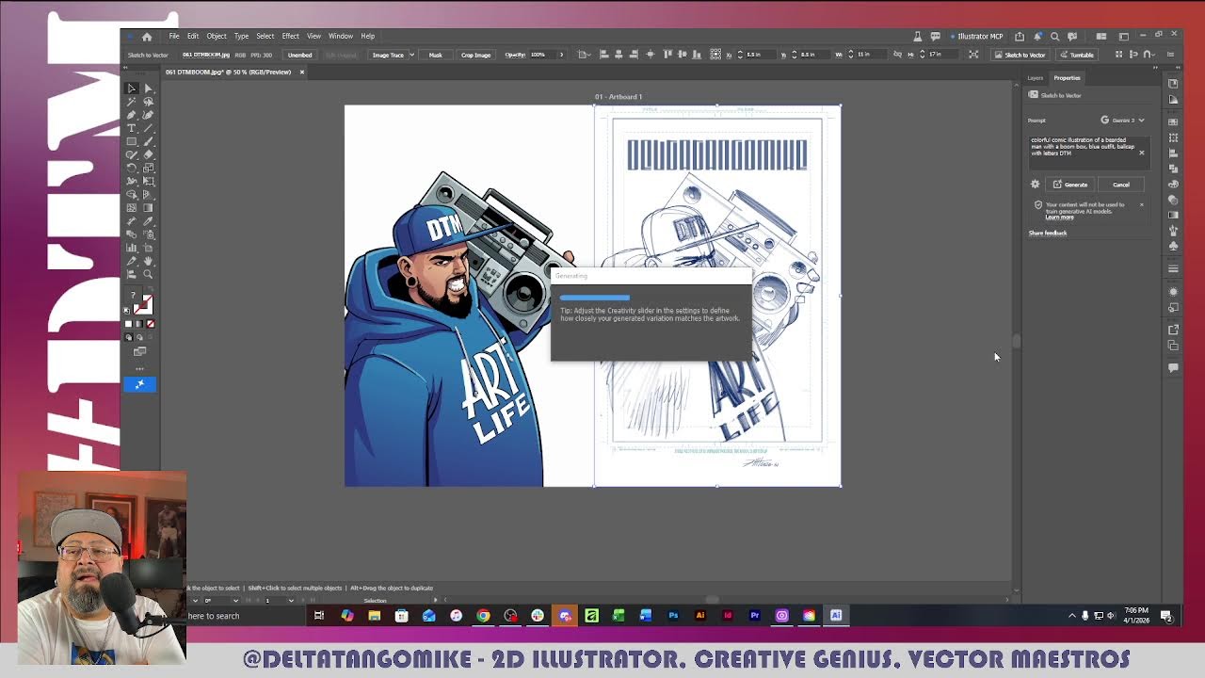Open Photoshop from the taskbar
Viewport: 1205px width, 678px height.
click(673, 616)
